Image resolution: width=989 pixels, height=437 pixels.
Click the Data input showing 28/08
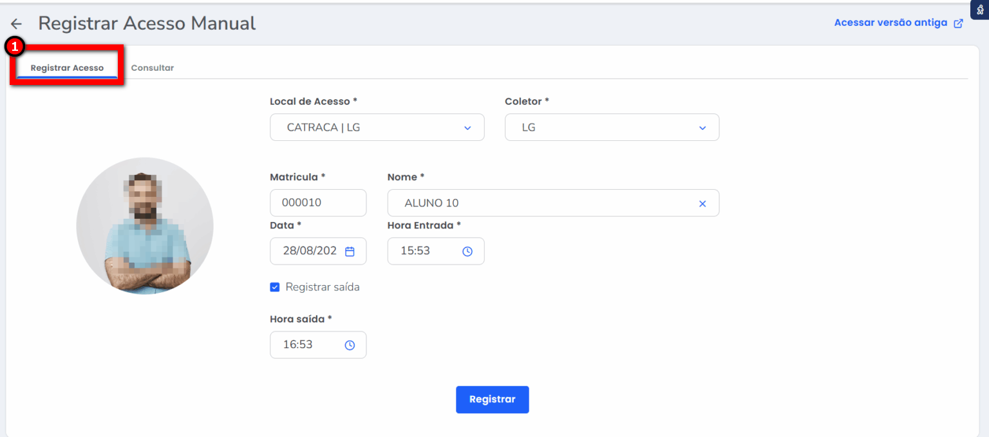(x=310, y=251)
